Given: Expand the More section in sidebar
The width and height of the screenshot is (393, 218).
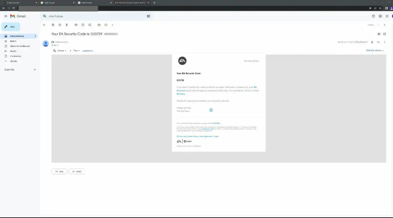Looking at the screenshot, I should (19, 61).
